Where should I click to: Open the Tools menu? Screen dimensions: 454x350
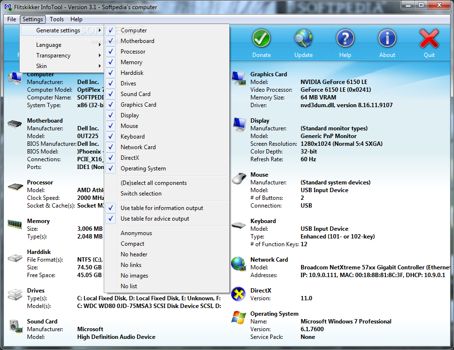tap(57, 19)
